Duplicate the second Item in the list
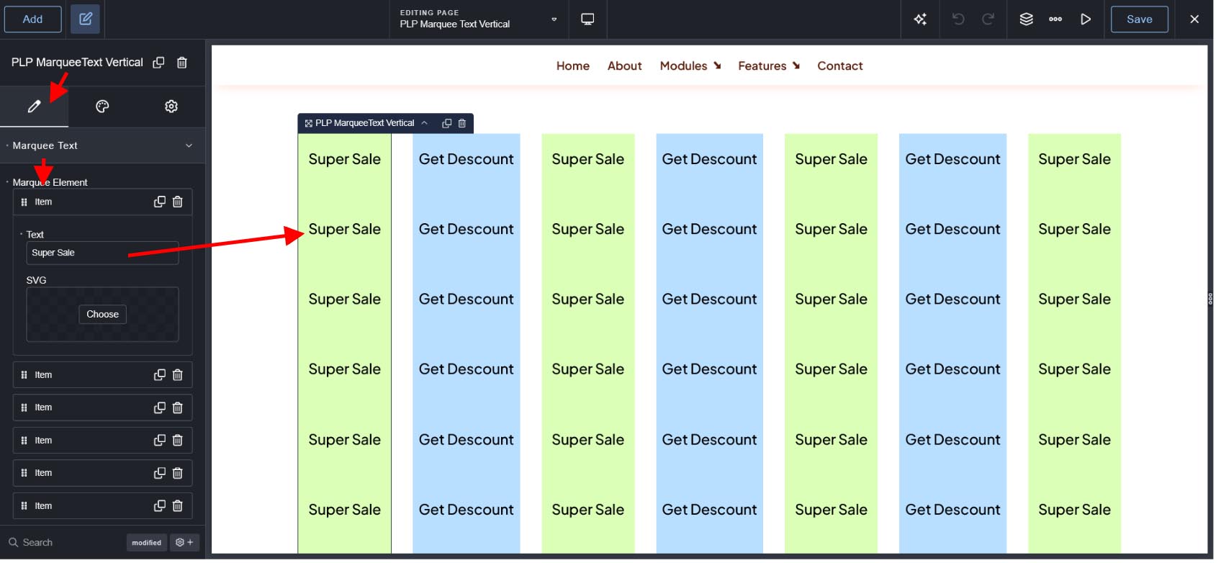 click(x=160, y=375)
